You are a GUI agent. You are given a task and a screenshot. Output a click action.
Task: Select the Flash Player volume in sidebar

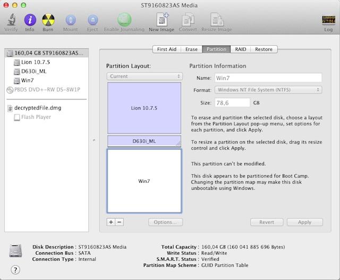tap(46, 117)
